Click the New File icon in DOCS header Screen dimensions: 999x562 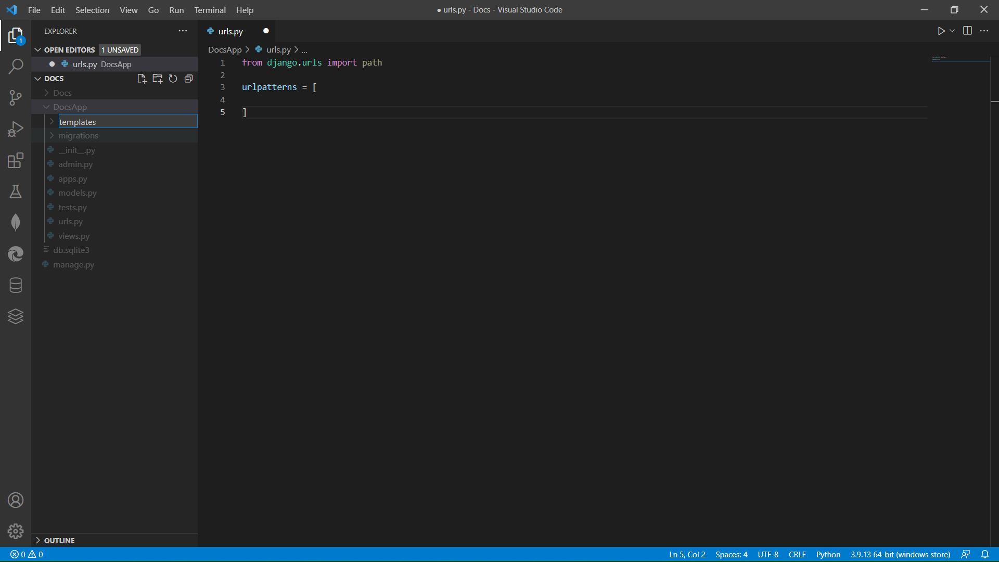142,79
